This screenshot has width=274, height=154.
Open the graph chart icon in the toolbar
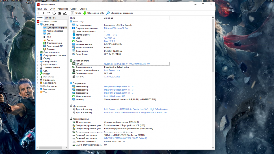tap(65, 13)
